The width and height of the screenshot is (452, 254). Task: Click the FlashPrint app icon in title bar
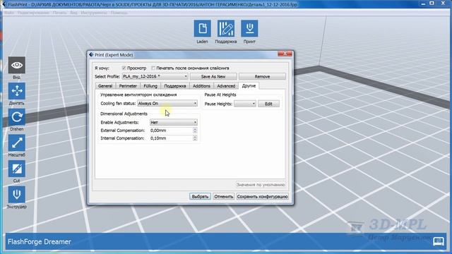pyautogui.click(x=4, y=4)
